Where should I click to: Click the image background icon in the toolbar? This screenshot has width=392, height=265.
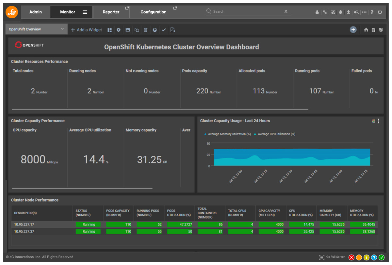pyautogui.click(x=128, y=30)
